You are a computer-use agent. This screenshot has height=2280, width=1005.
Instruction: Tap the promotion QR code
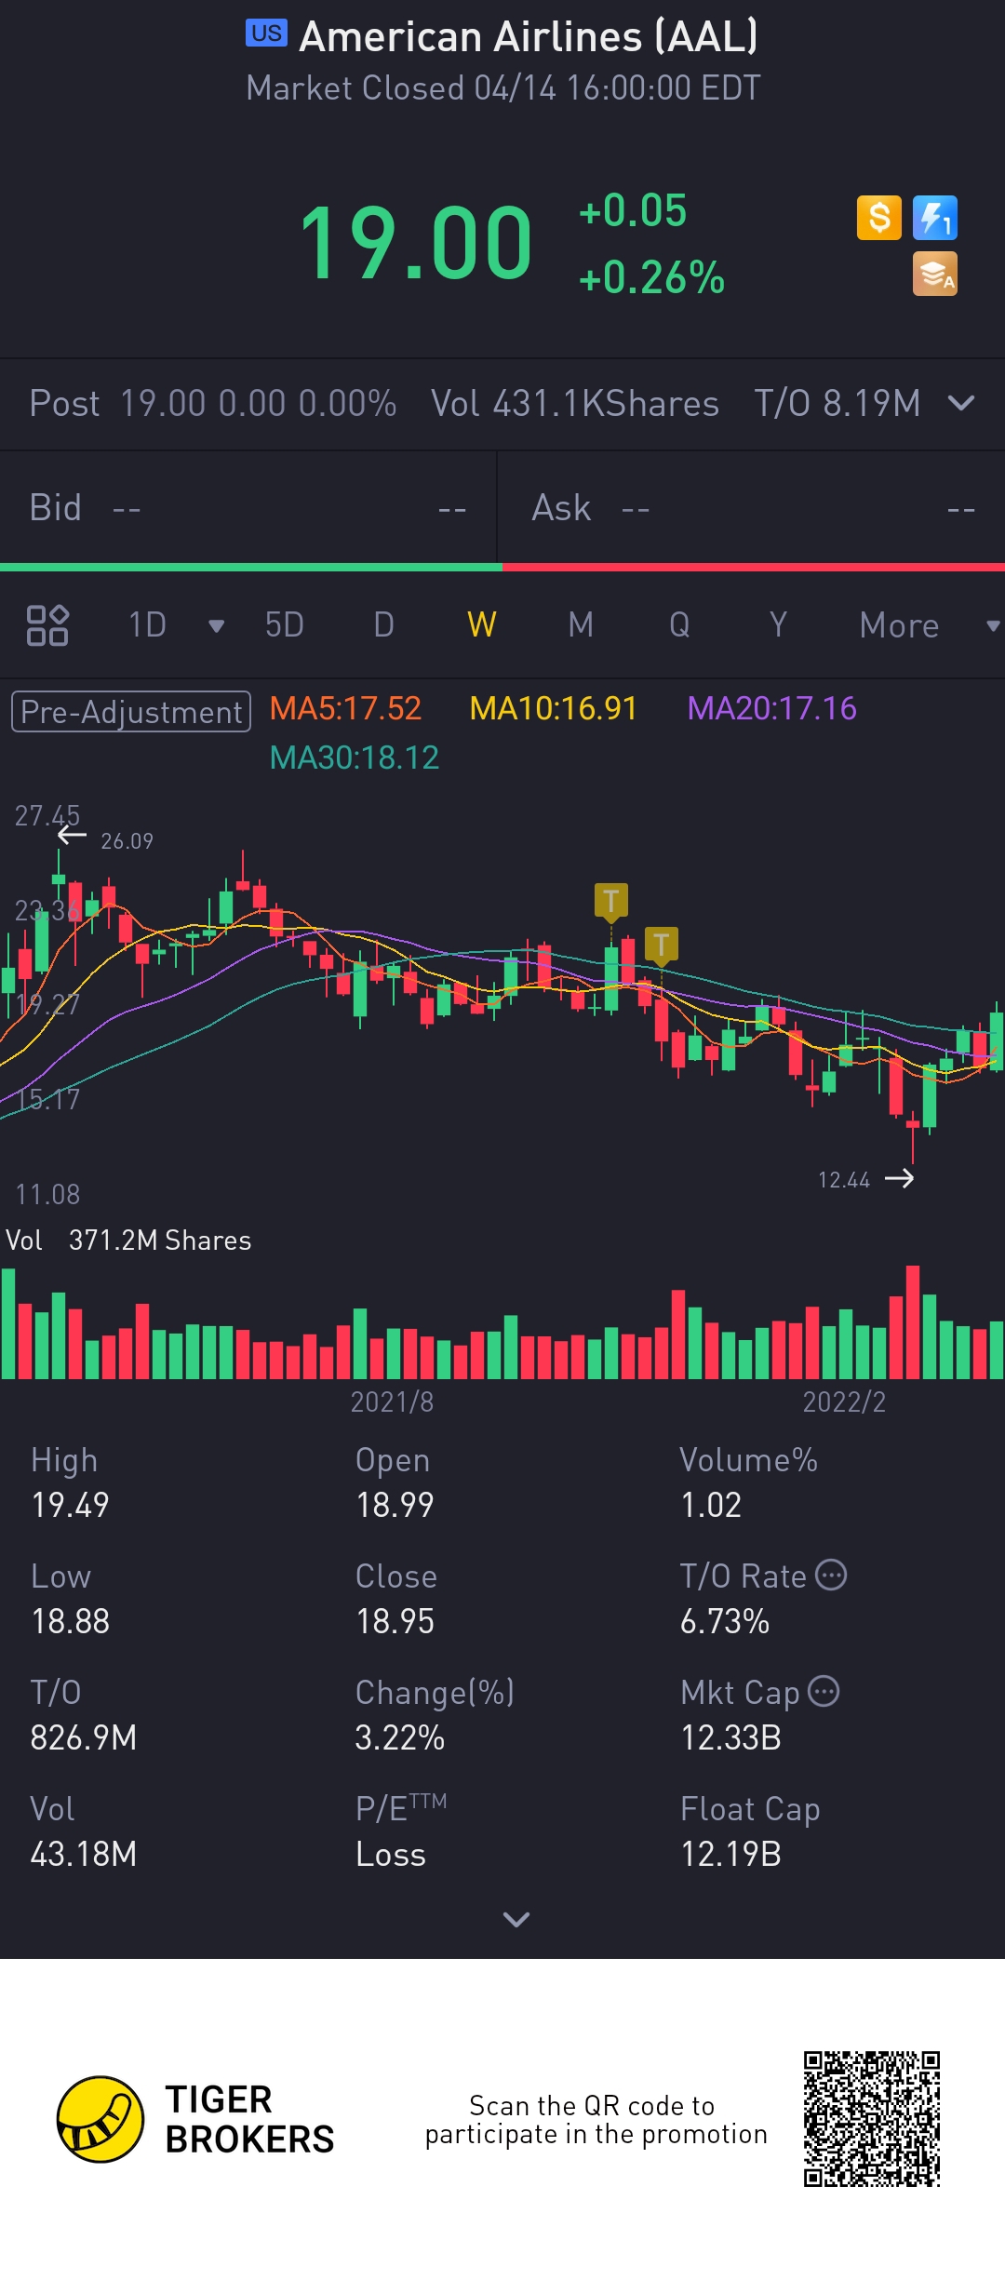pyautogui.click(x=872, y=2119)
